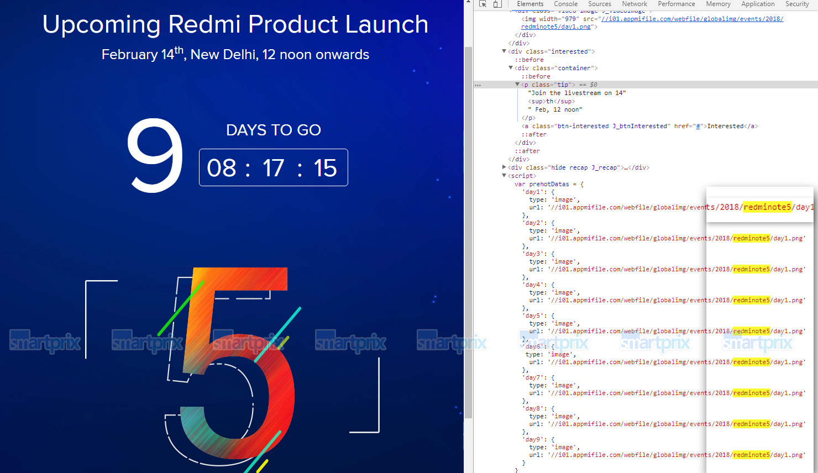Click the large 9 days counter
This screenshot has height=473, width=818.
[155, 155]
